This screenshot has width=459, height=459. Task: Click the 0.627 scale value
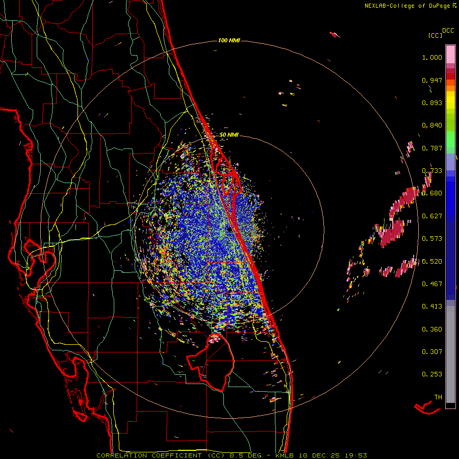432,216
